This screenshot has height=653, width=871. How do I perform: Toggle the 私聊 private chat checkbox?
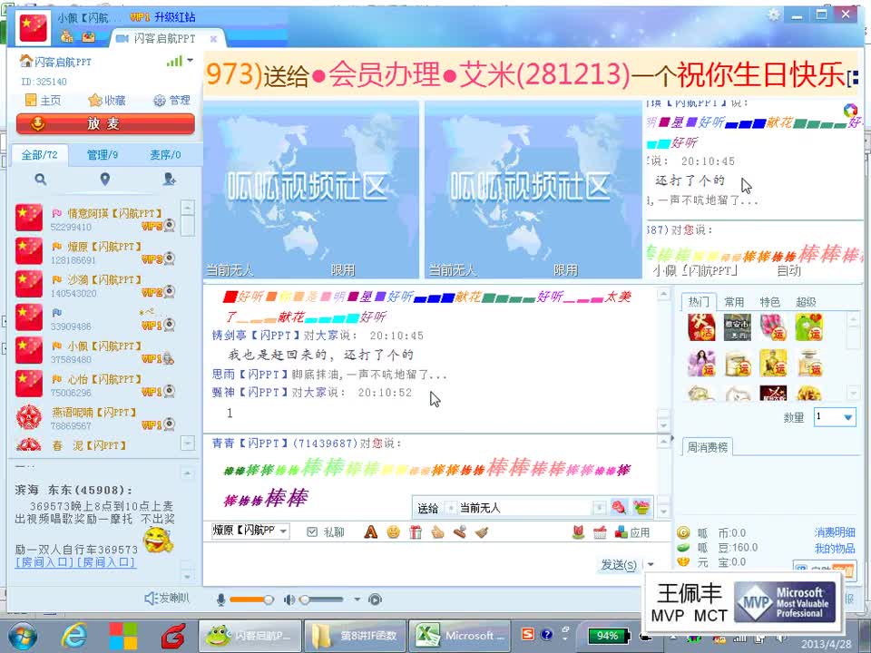click(312, 532)
